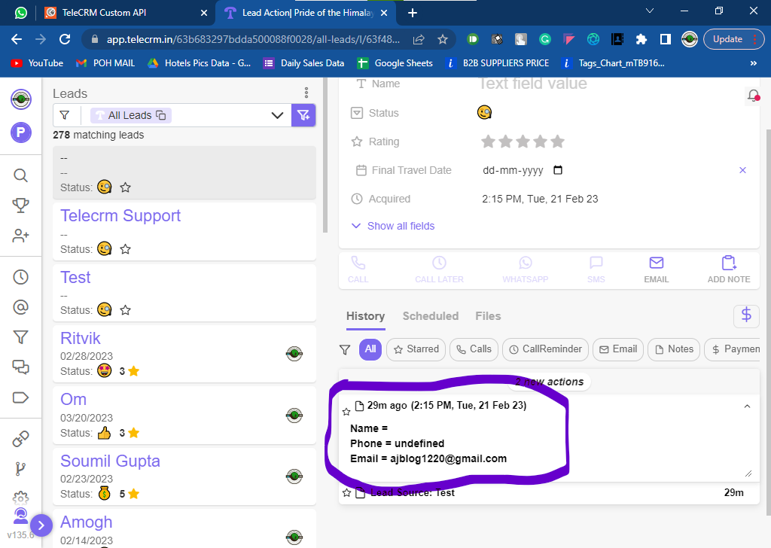Toggle Calls history filter chip
This screenshot has height=548, width=771.
coord(474,349)
